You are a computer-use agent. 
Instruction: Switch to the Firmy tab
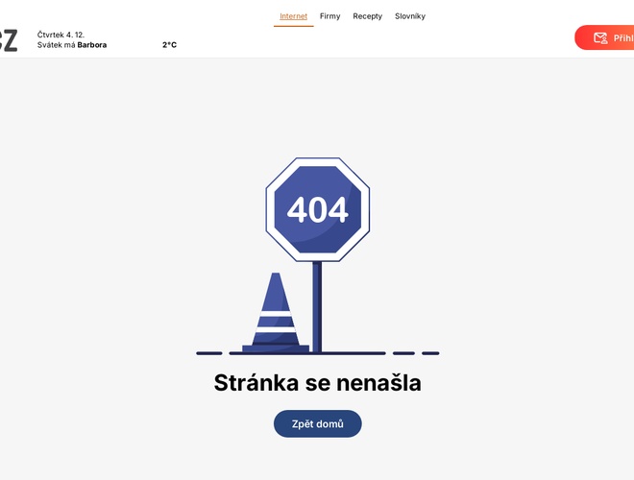329,16
